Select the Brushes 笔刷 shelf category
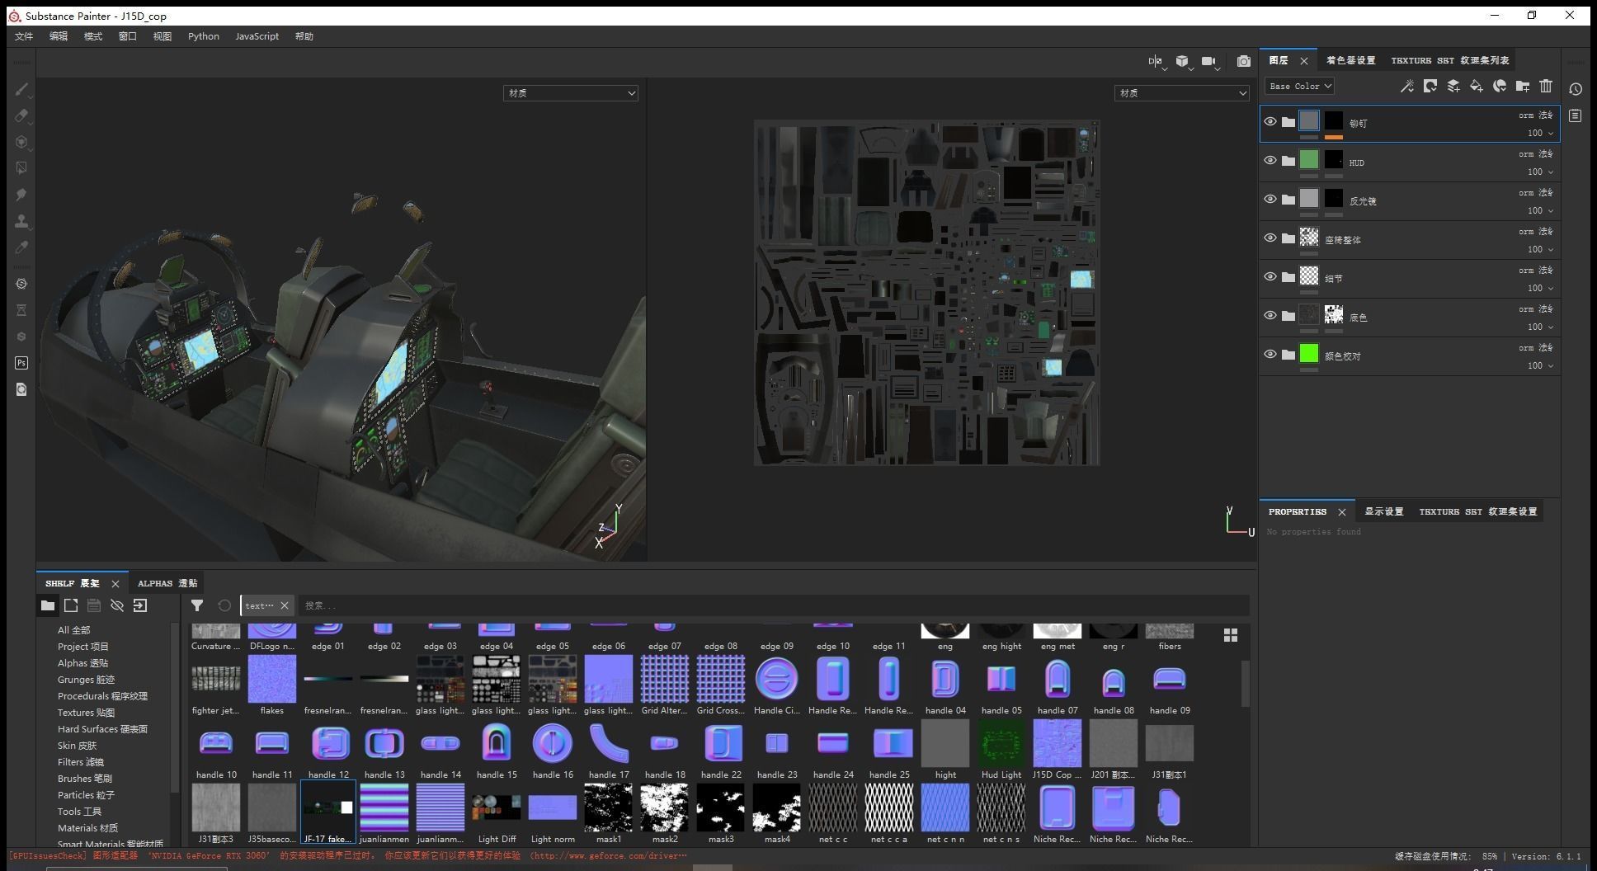 pos(85,779)
